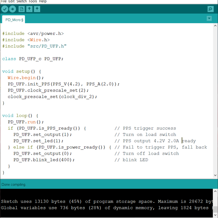Open a sketch with the Open icon

29,9
